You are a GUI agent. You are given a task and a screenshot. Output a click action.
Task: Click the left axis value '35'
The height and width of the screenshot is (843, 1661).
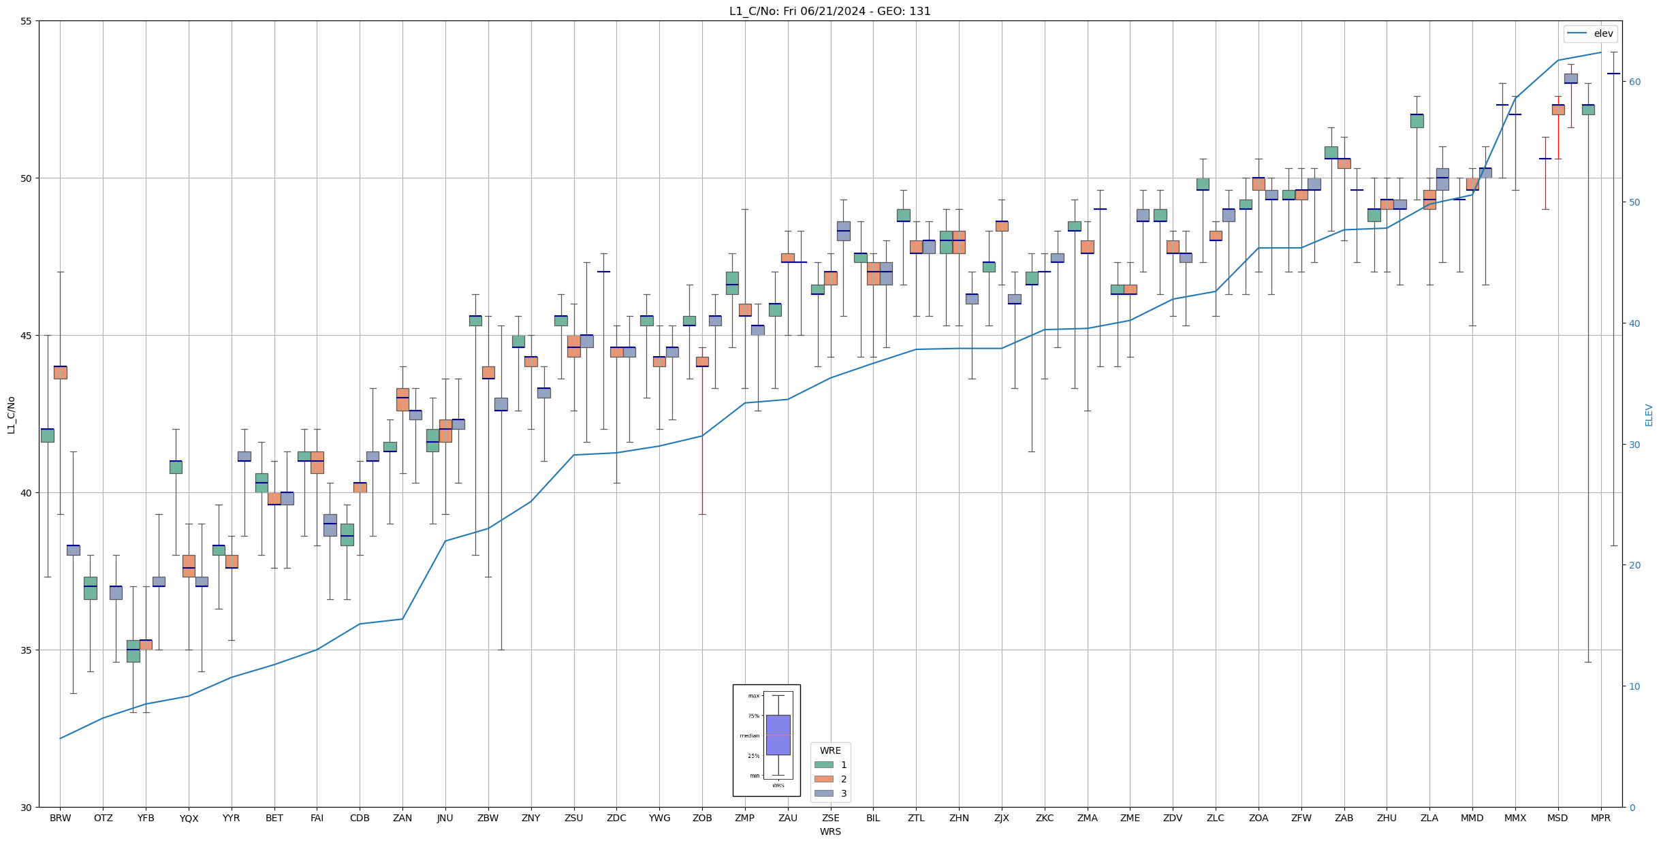tap(27, 650)
